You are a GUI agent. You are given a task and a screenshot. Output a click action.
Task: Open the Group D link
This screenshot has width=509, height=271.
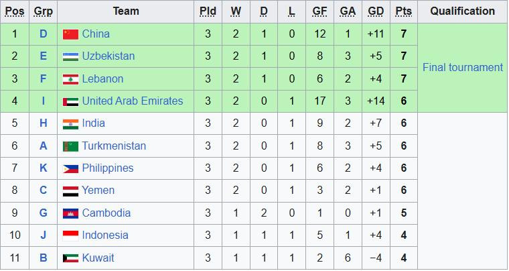[x=44, y=34]
